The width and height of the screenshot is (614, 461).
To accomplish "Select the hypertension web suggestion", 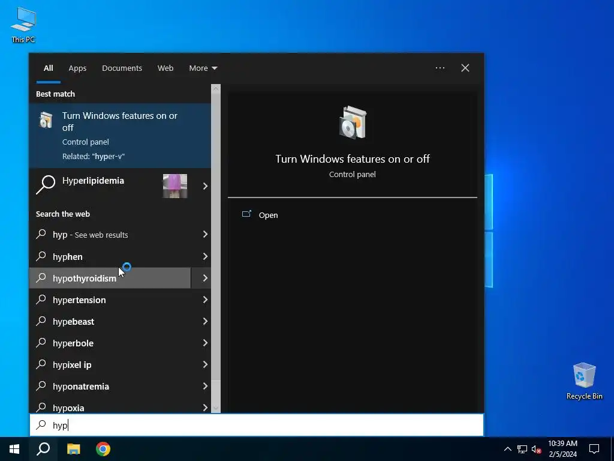I will [x=110, y=300].
